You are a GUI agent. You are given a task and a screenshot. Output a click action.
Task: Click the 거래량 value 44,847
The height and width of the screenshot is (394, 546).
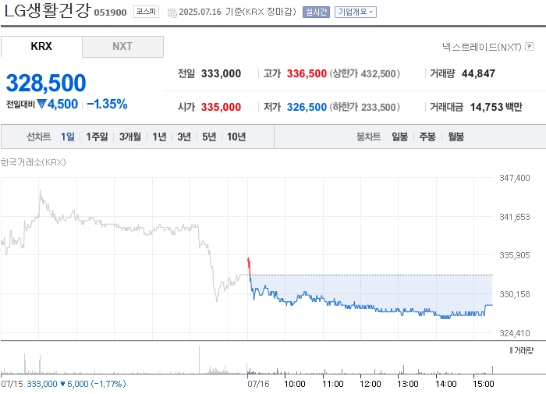478,73
